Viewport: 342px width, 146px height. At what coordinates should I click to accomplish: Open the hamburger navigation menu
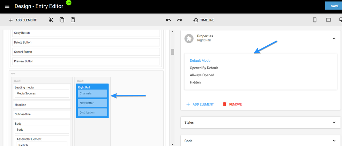tap(7, 6)
